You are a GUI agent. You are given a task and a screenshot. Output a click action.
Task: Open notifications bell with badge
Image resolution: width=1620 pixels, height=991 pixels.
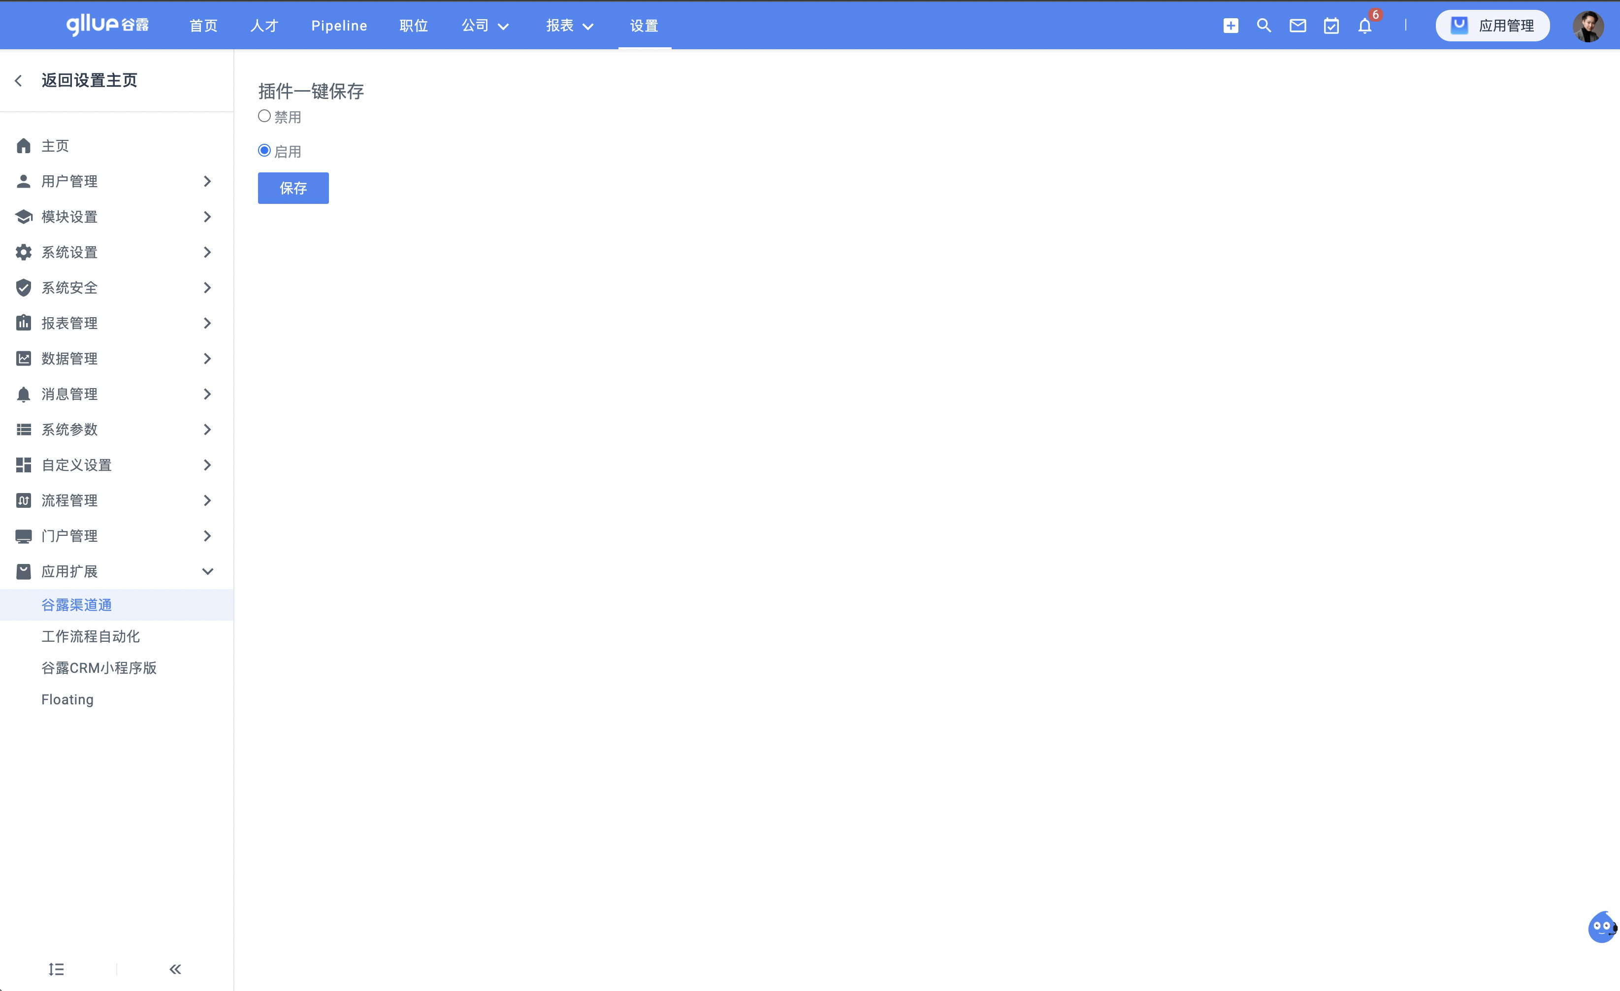coord(1365,26)
